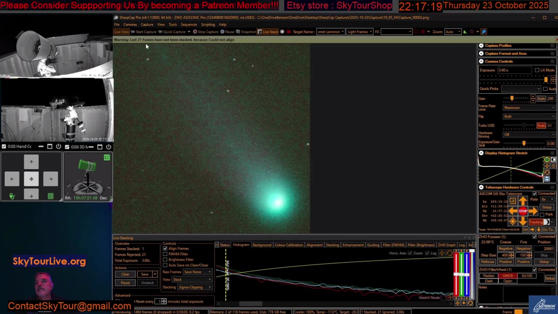Image resolution: width=558 pixels, height=314 pixels.
Task: Open the Stacking Sigma Clipping dropdown
Action: pos(194,287)
